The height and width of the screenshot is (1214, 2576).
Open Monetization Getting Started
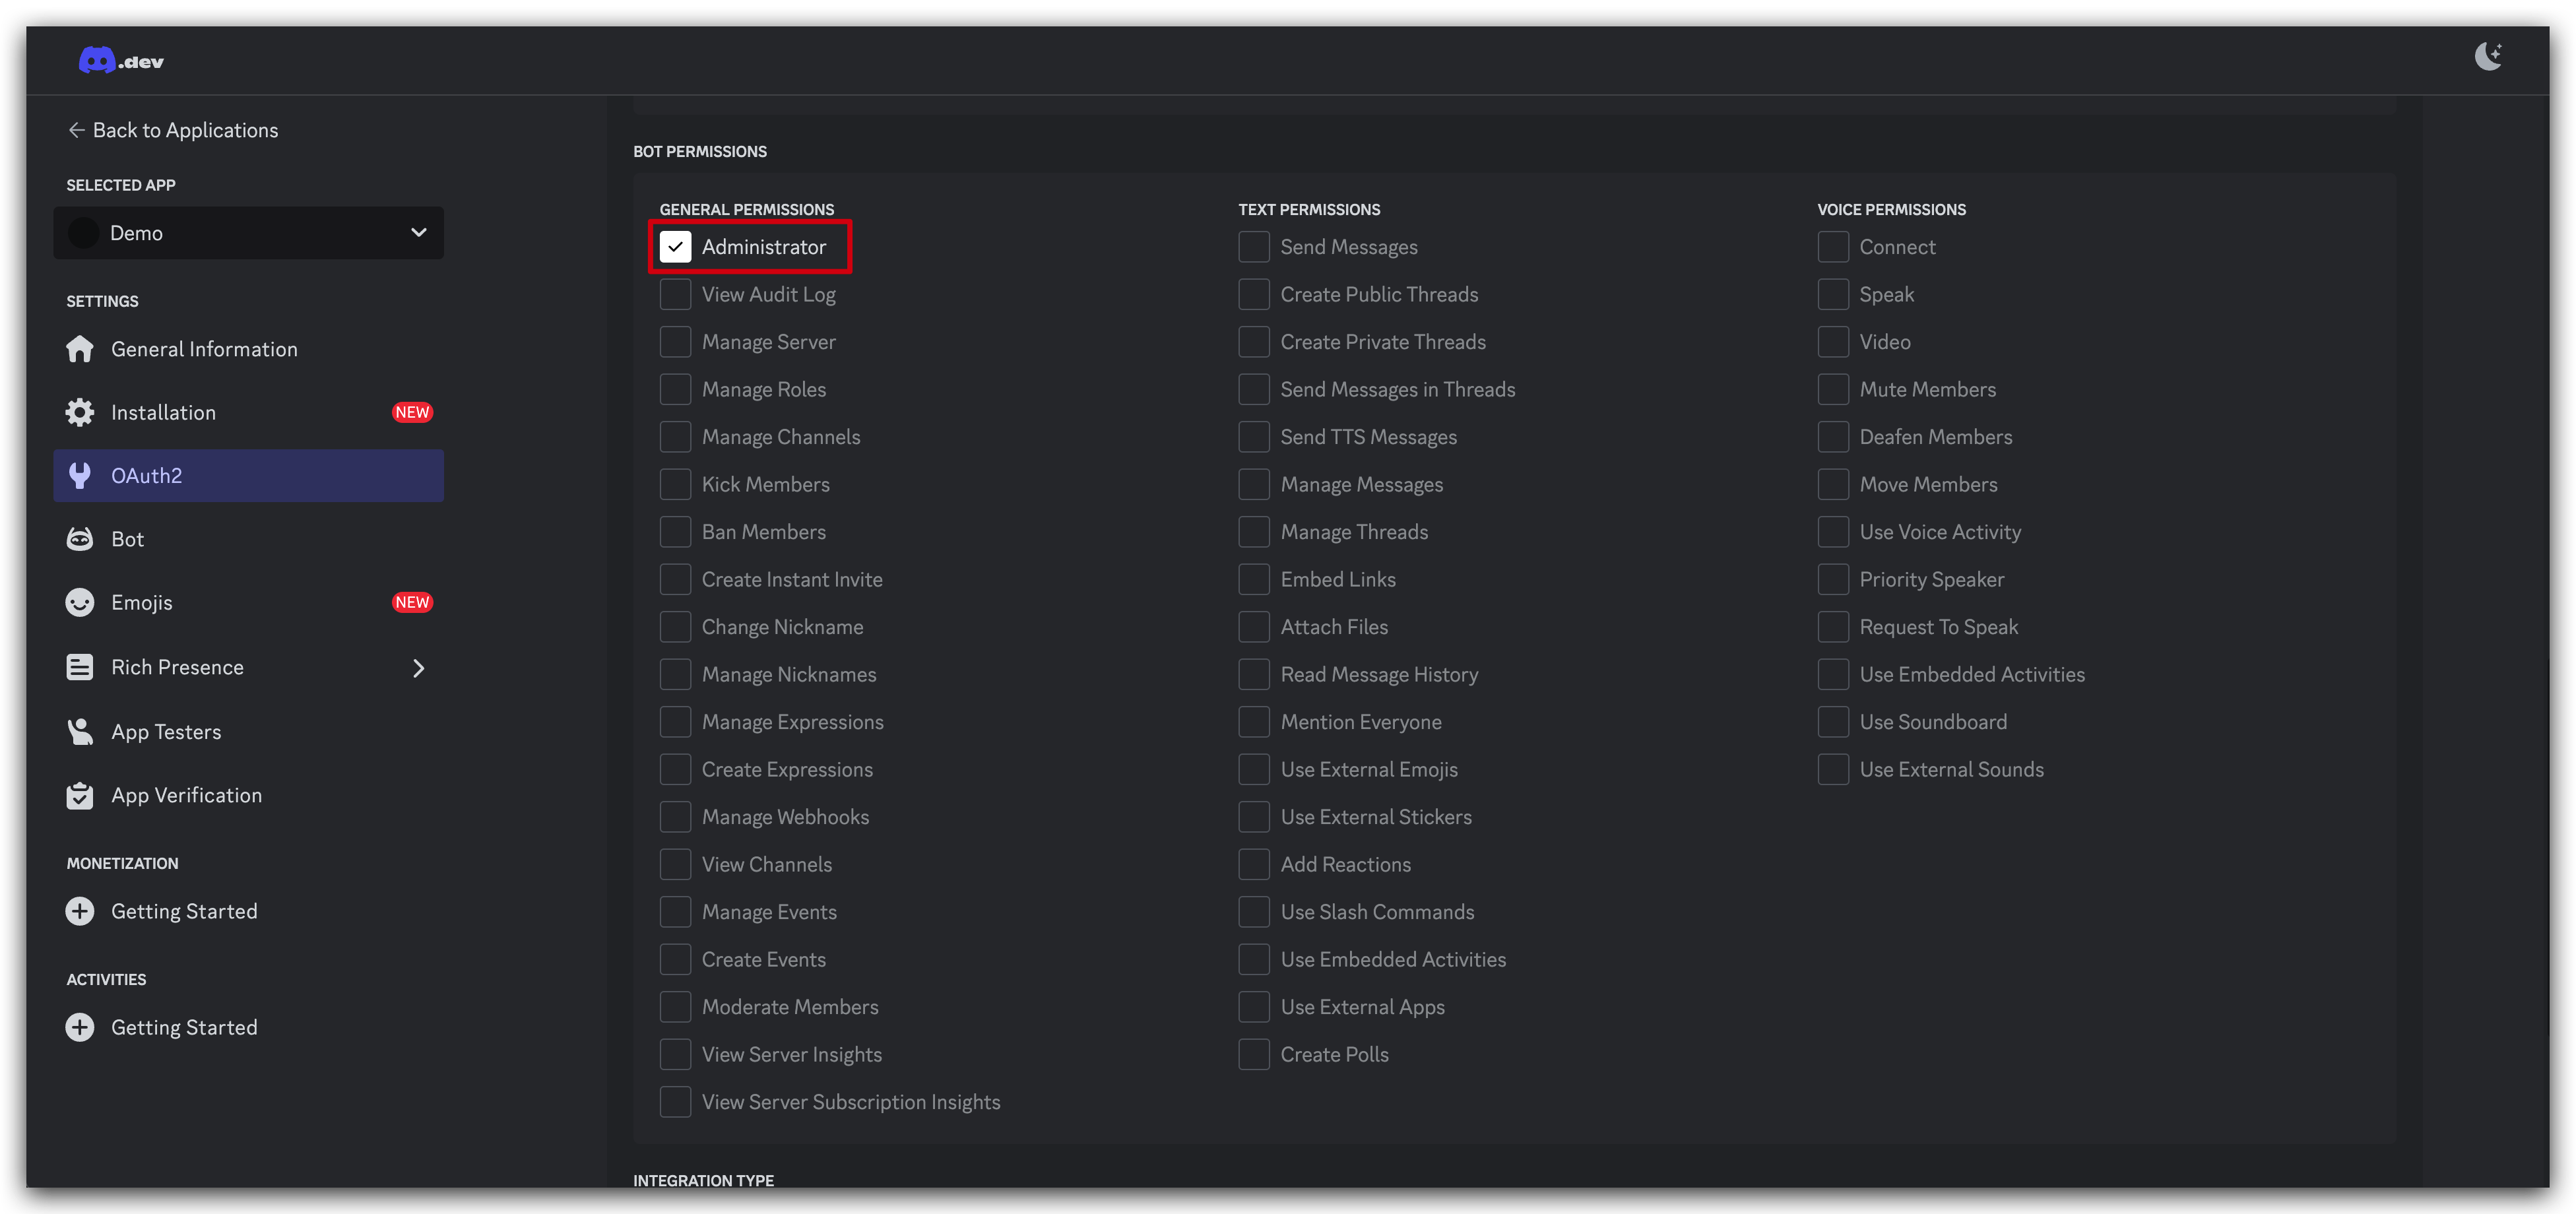pyautogui.click(x=248, y=911)
